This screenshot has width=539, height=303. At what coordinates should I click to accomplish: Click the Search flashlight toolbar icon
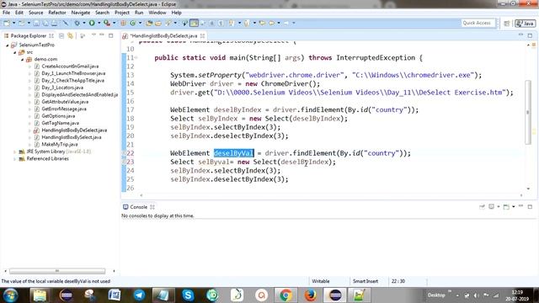168,23
